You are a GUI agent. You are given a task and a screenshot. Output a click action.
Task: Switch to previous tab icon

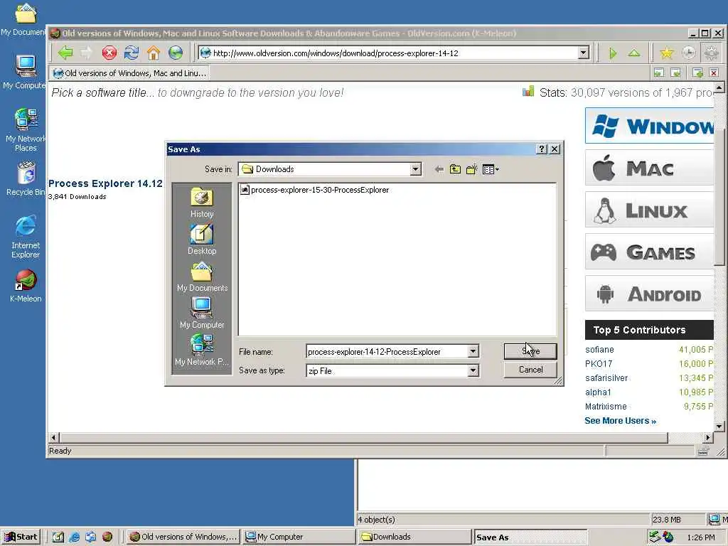(x=659, y=73)
